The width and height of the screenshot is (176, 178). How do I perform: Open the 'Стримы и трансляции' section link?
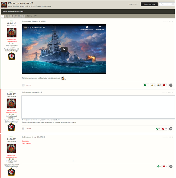(x=43, y=6)
